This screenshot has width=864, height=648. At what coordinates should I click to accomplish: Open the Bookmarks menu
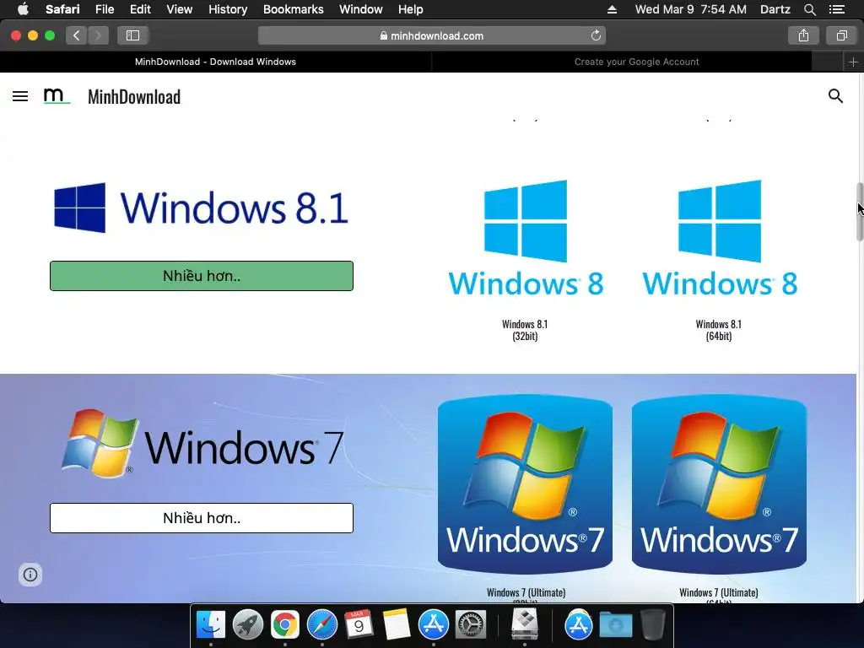click(293, 9)
